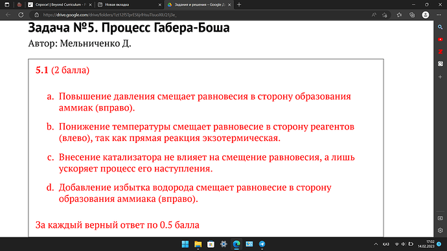This screenshot has height=251, width=447.
Task: Go back to the previous page
Action: [8, 15]
